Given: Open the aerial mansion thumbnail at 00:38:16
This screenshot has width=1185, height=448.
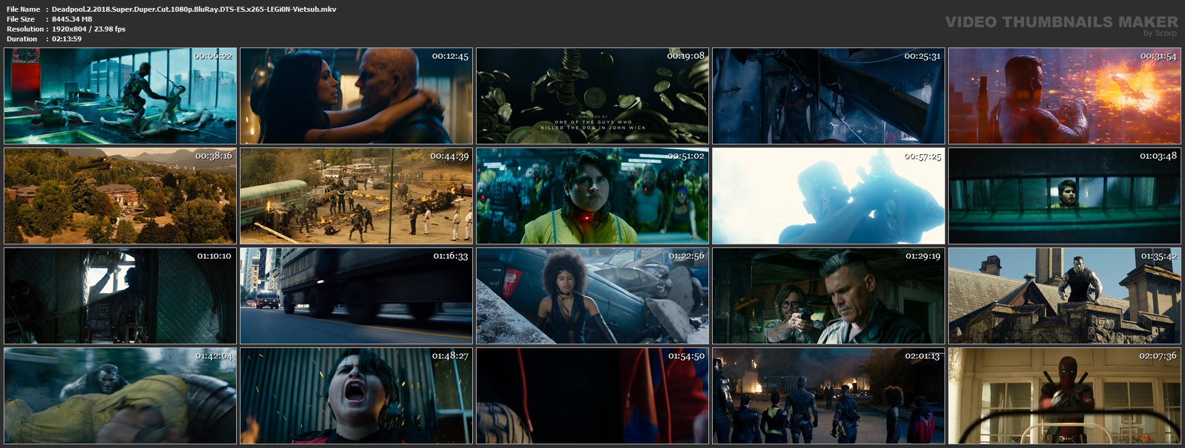Looking at the screenshot, I should click(120, 196).
